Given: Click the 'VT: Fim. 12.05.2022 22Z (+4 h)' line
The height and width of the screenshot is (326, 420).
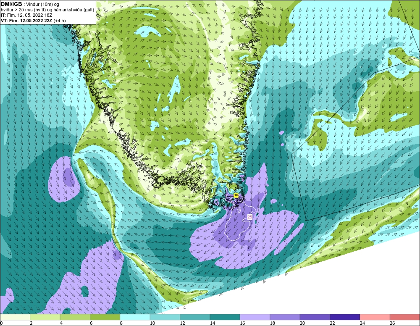Looking at the screenshot, I should pyautogui.click(x=33, y=21).
